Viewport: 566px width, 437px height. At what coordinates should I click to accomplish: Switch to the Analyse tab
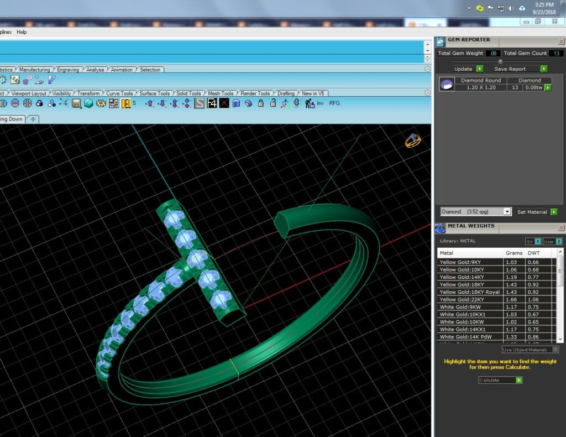tap(95, 70)
